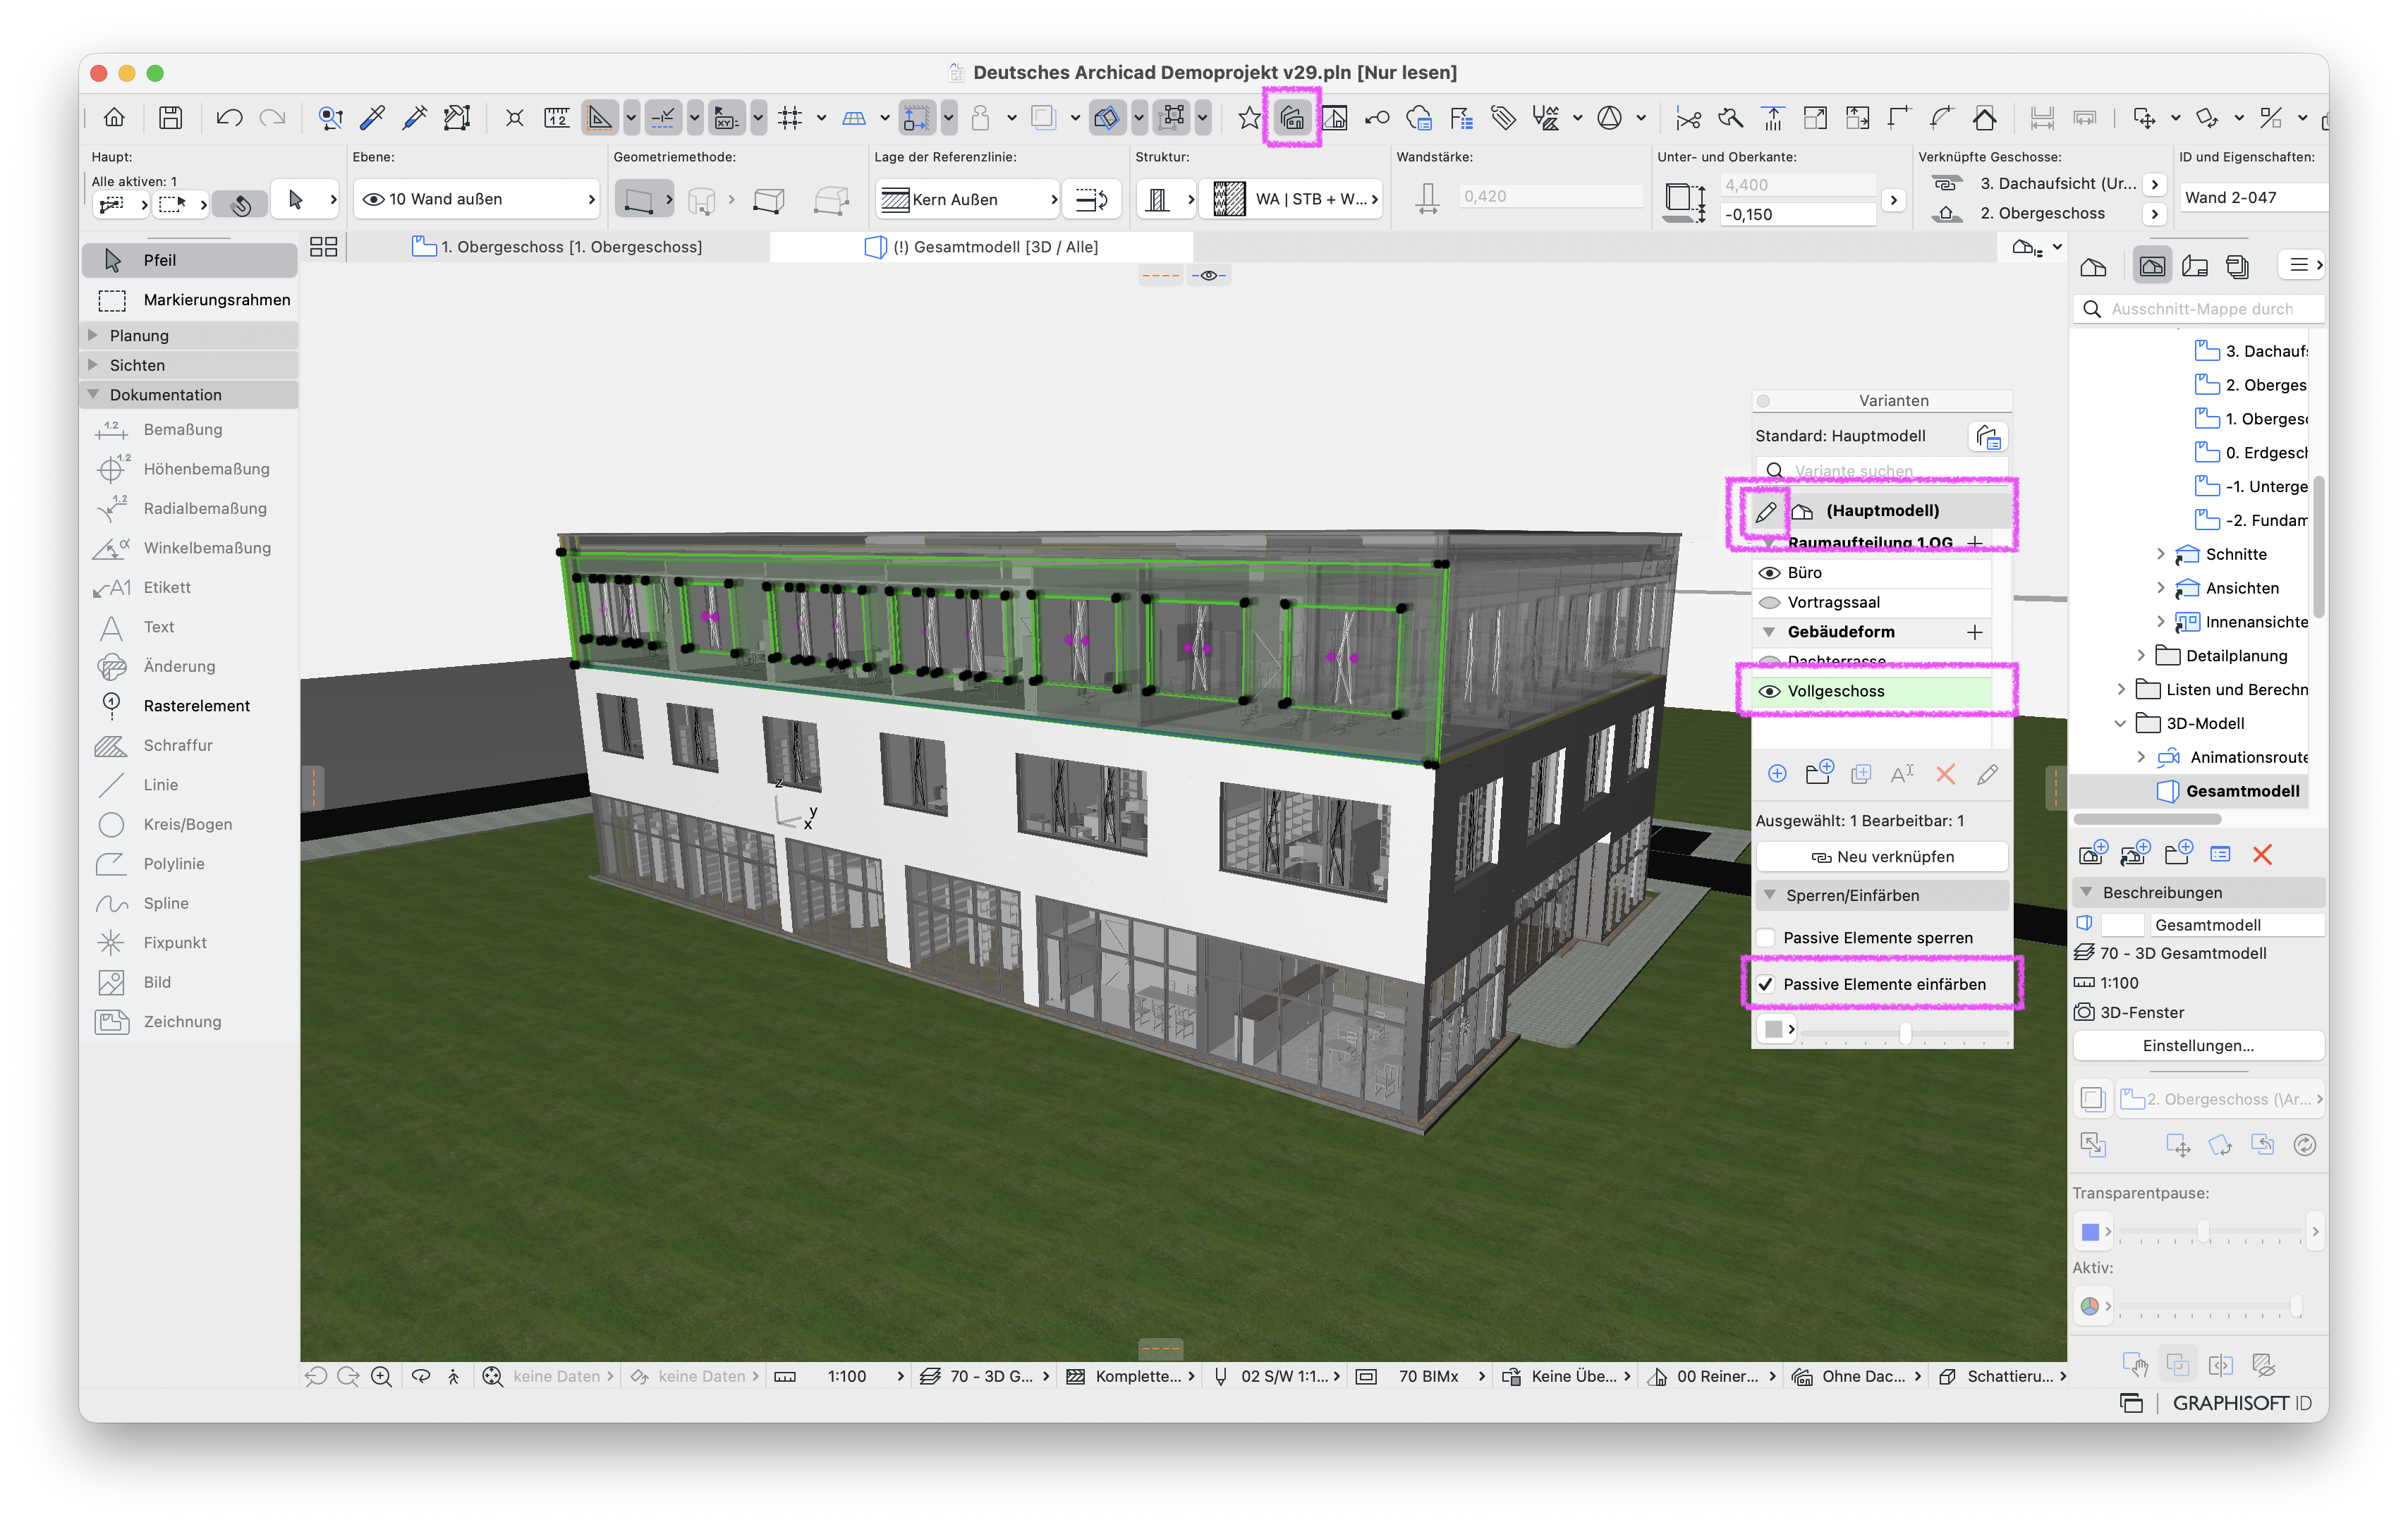The width and height of the screenshot is (2408, 1527).
Task: Collapse the Dokumentation toolbox section
Action: [93, 395]
